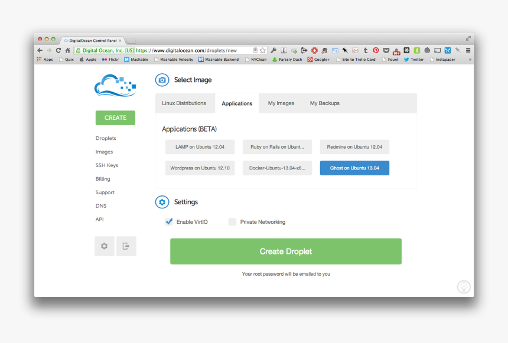The image size is (508, 343).
Task: Open the Instapaper bookmark
Action: tap(442, 60)
